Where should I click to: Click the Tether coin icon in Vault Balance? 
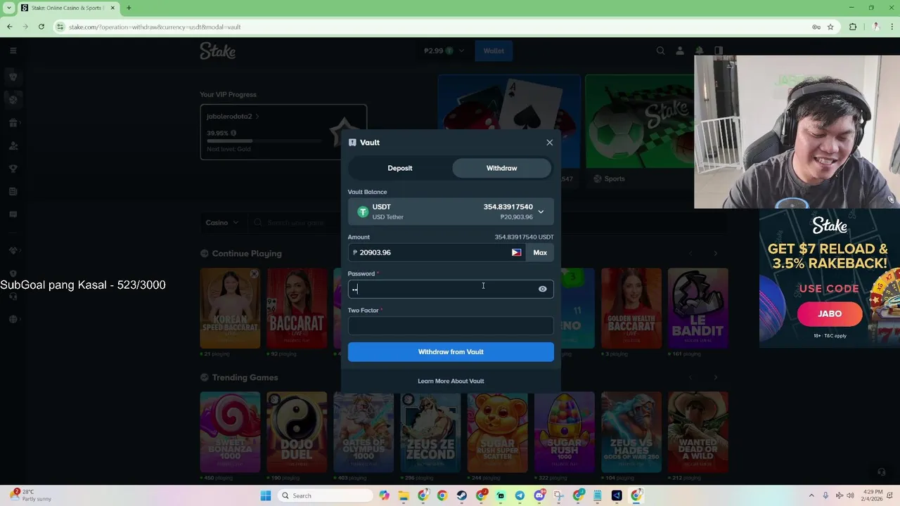[363, 212]
